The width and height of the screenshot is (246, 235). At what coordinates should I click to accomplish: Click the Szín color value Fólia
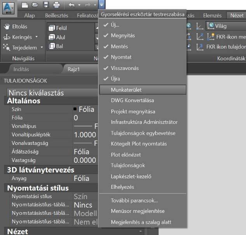pos(85,109)
